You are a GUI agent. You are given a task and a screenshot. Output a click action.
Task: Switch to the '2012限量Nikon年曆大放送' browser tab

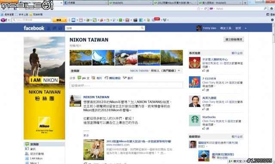175,3
